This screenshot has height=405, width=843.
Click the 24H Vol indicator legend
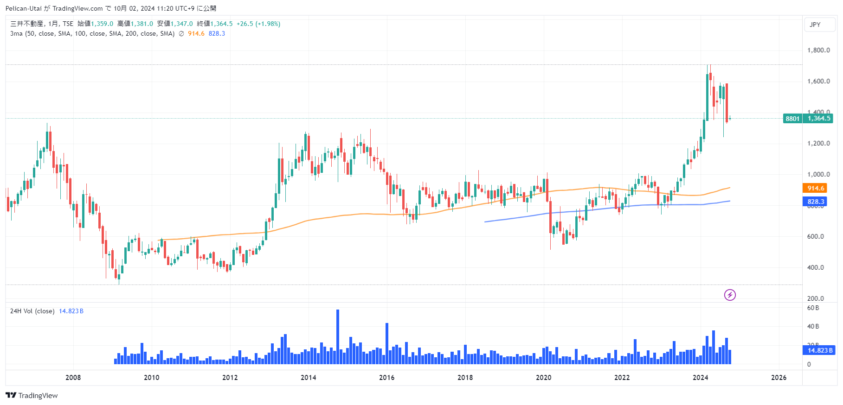(32, 311)
